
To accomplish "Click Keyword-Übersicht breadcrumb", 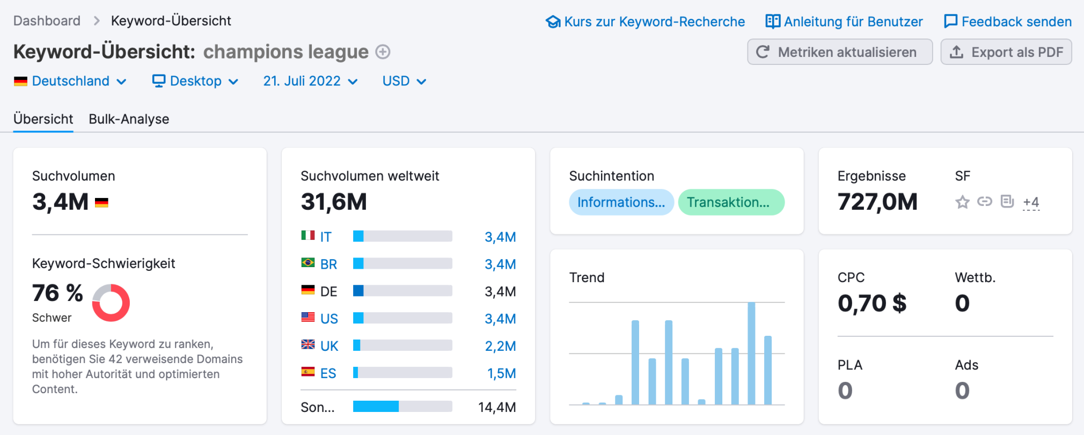I will click(171, 21).
